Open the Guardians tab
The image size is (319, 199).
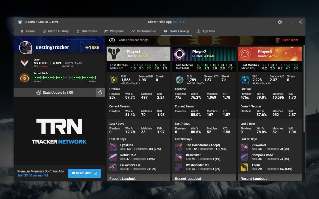click(x=86, y=31)
